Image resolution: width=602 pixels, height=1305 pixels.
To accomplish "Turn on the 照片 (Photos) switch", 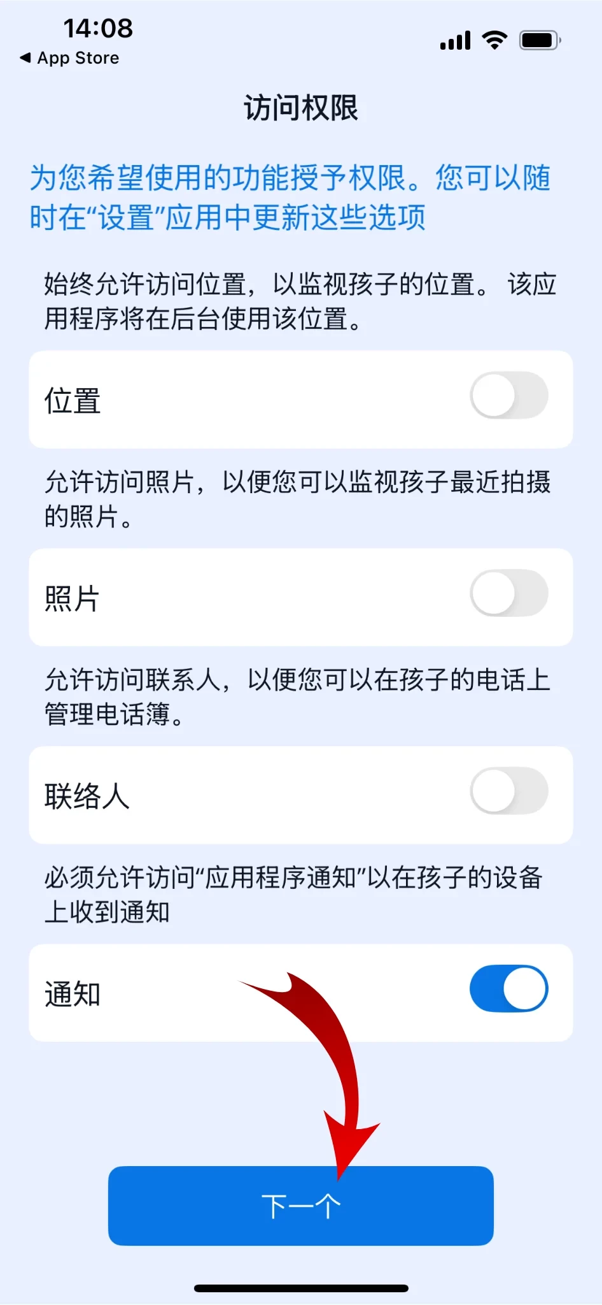I will point(508,593).
